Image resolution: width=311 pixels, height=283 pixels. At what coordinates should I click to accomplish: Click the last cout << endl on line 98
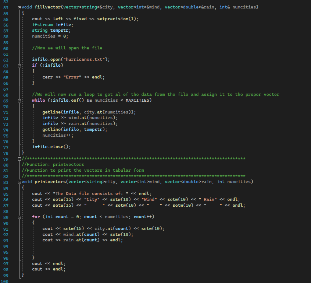[x=49, y=269]
